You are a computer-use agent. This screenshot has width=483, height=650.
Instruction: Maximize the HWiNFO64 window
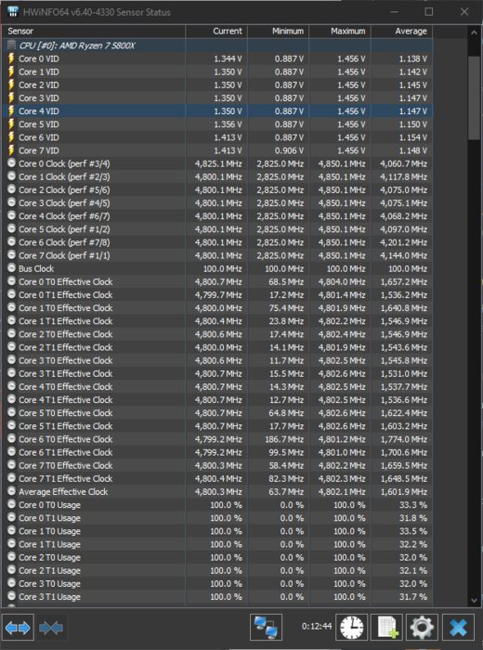pos(429,12)
